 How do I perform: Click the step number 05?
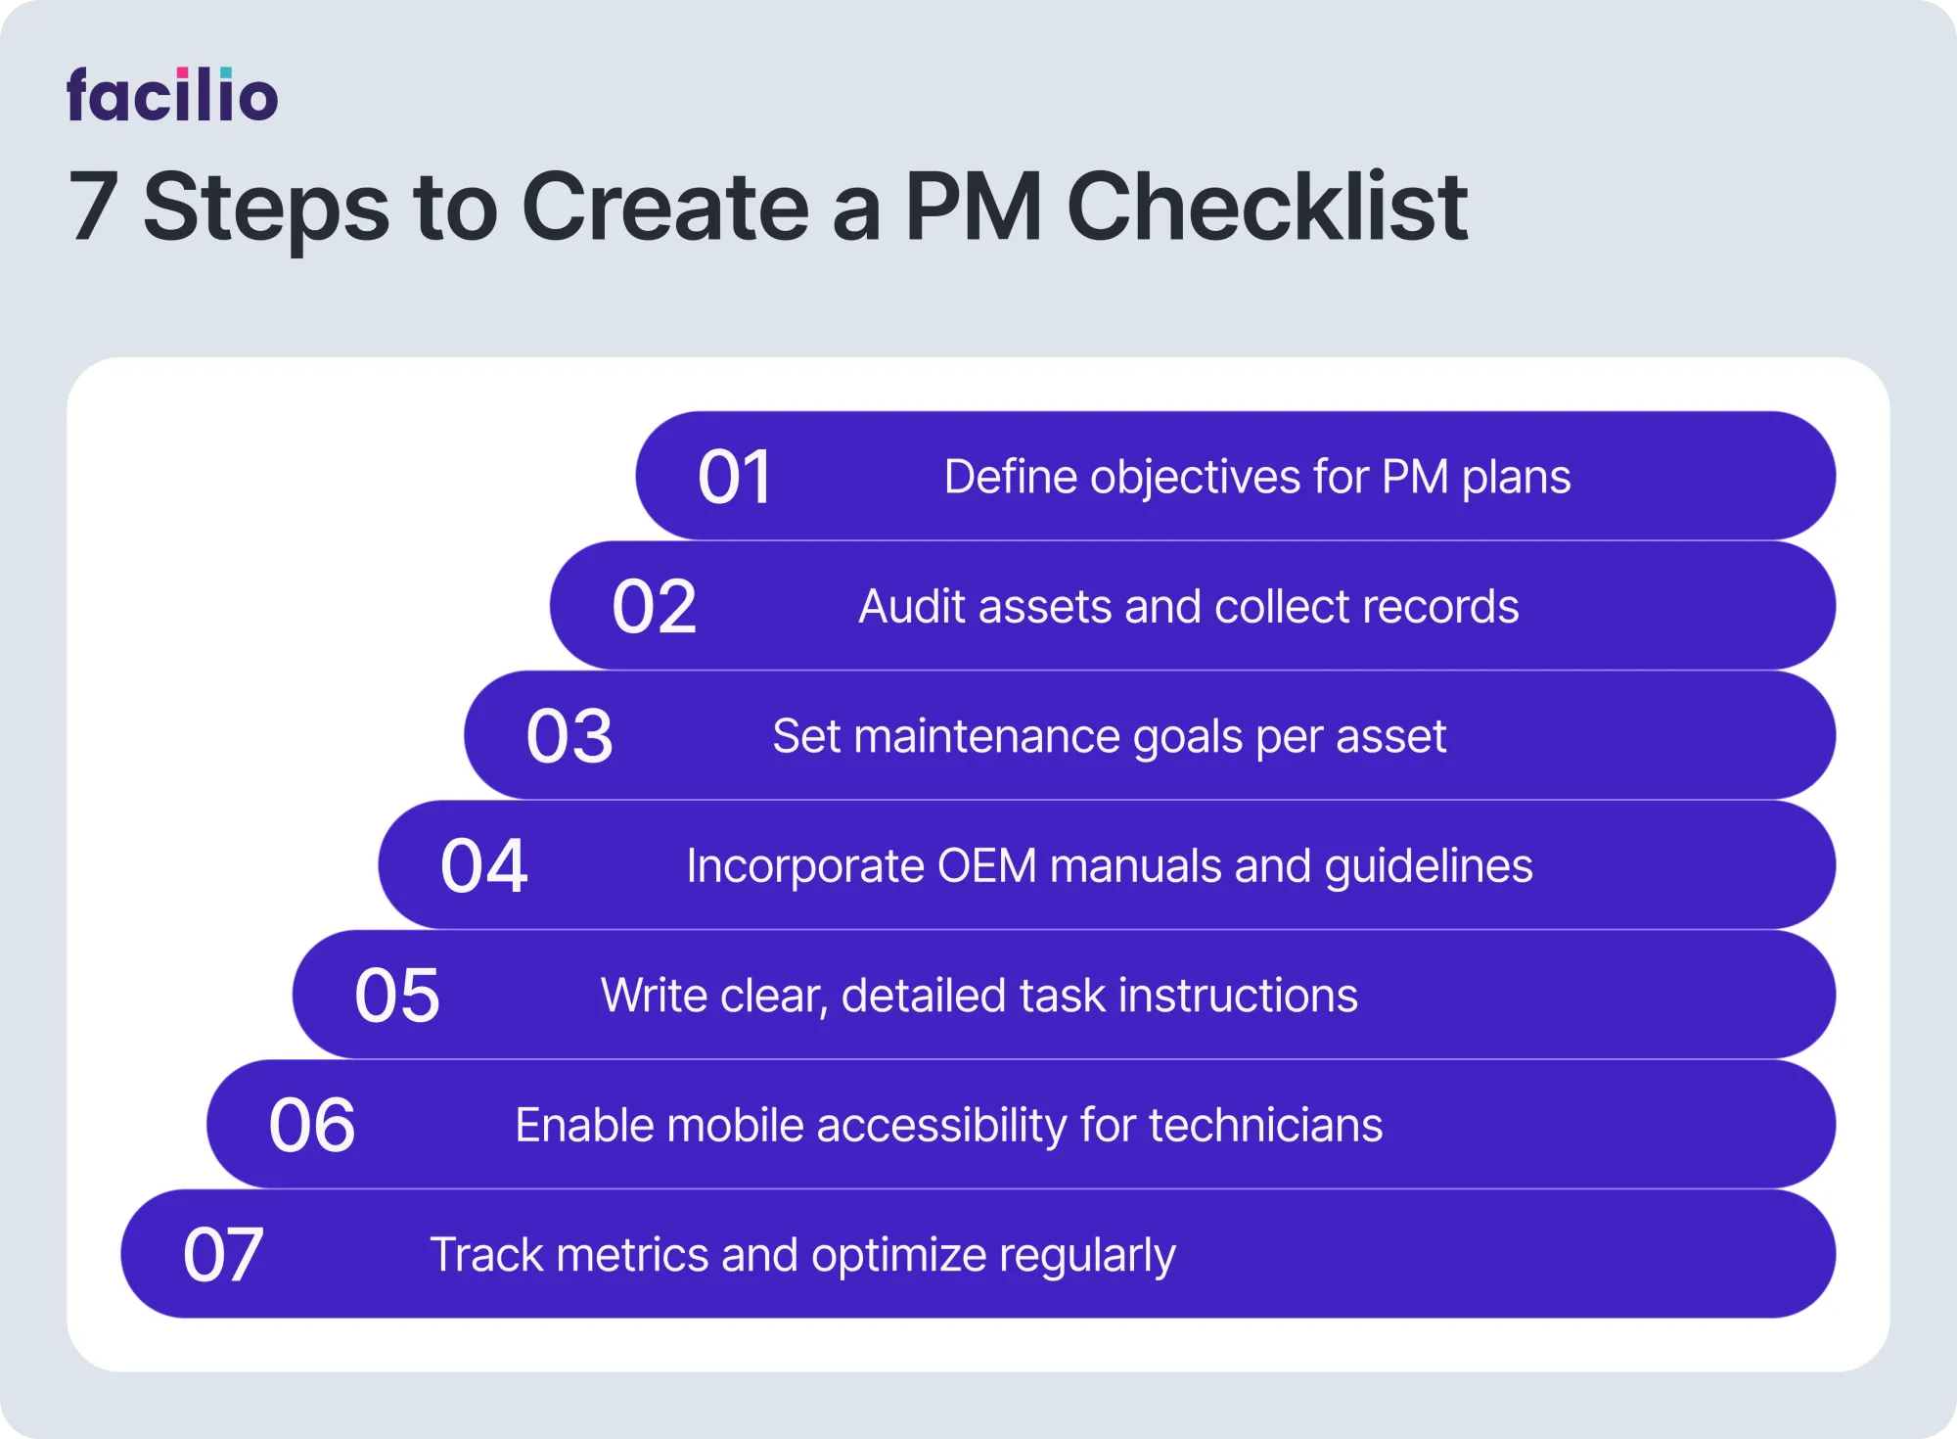click(x=397, y=996)
